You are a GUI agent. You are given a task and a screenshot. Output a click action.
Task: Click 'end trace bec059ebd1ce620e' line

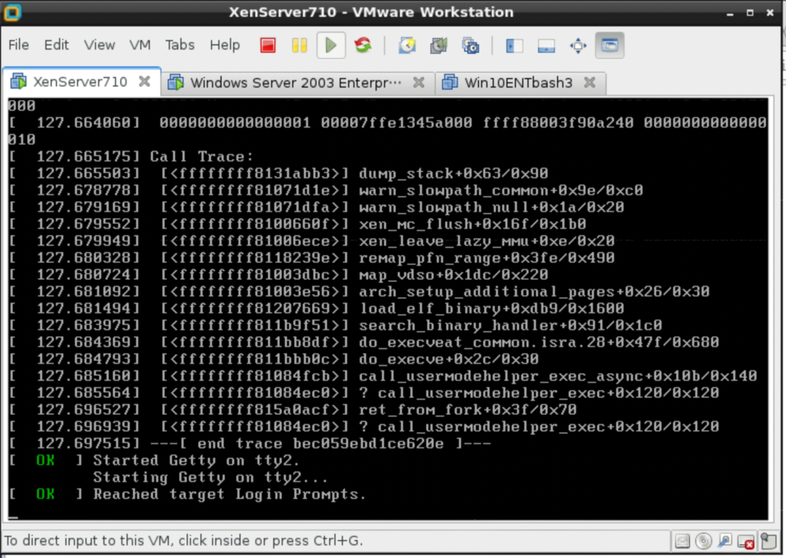[320, 444]
